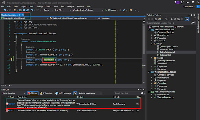Toggle the 0 Warnings filter button
The width and height of the screenshot is (200, 120).
click(46, 93)
